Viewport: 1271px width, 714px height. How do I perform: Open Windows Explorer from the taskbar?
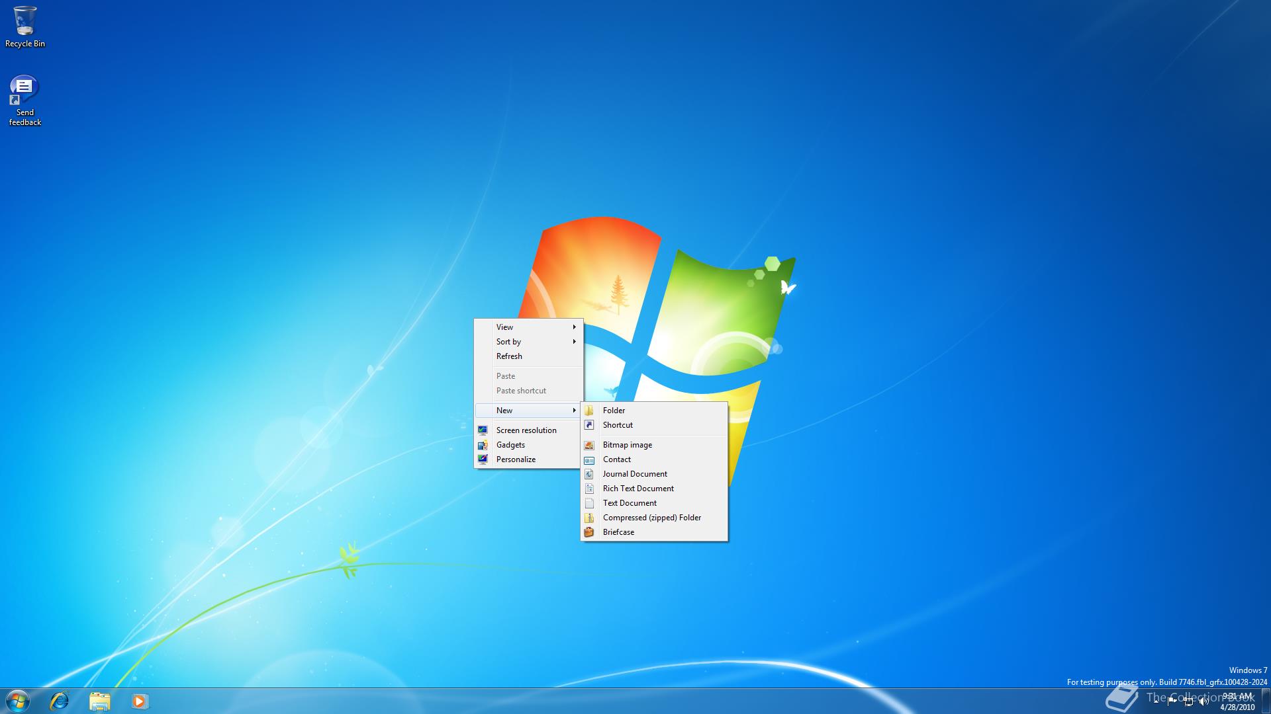(x=99, y=701)
